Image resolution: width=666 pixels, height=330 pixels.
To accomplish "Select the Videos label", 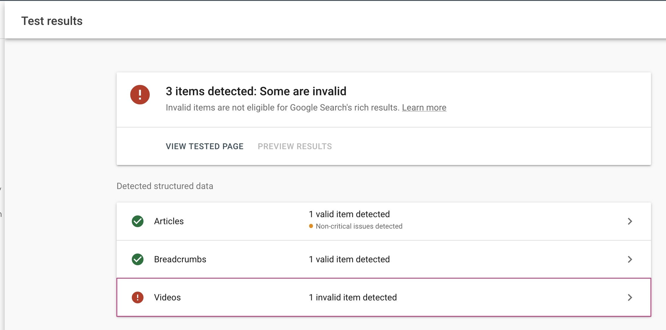I will click(167, 297).
